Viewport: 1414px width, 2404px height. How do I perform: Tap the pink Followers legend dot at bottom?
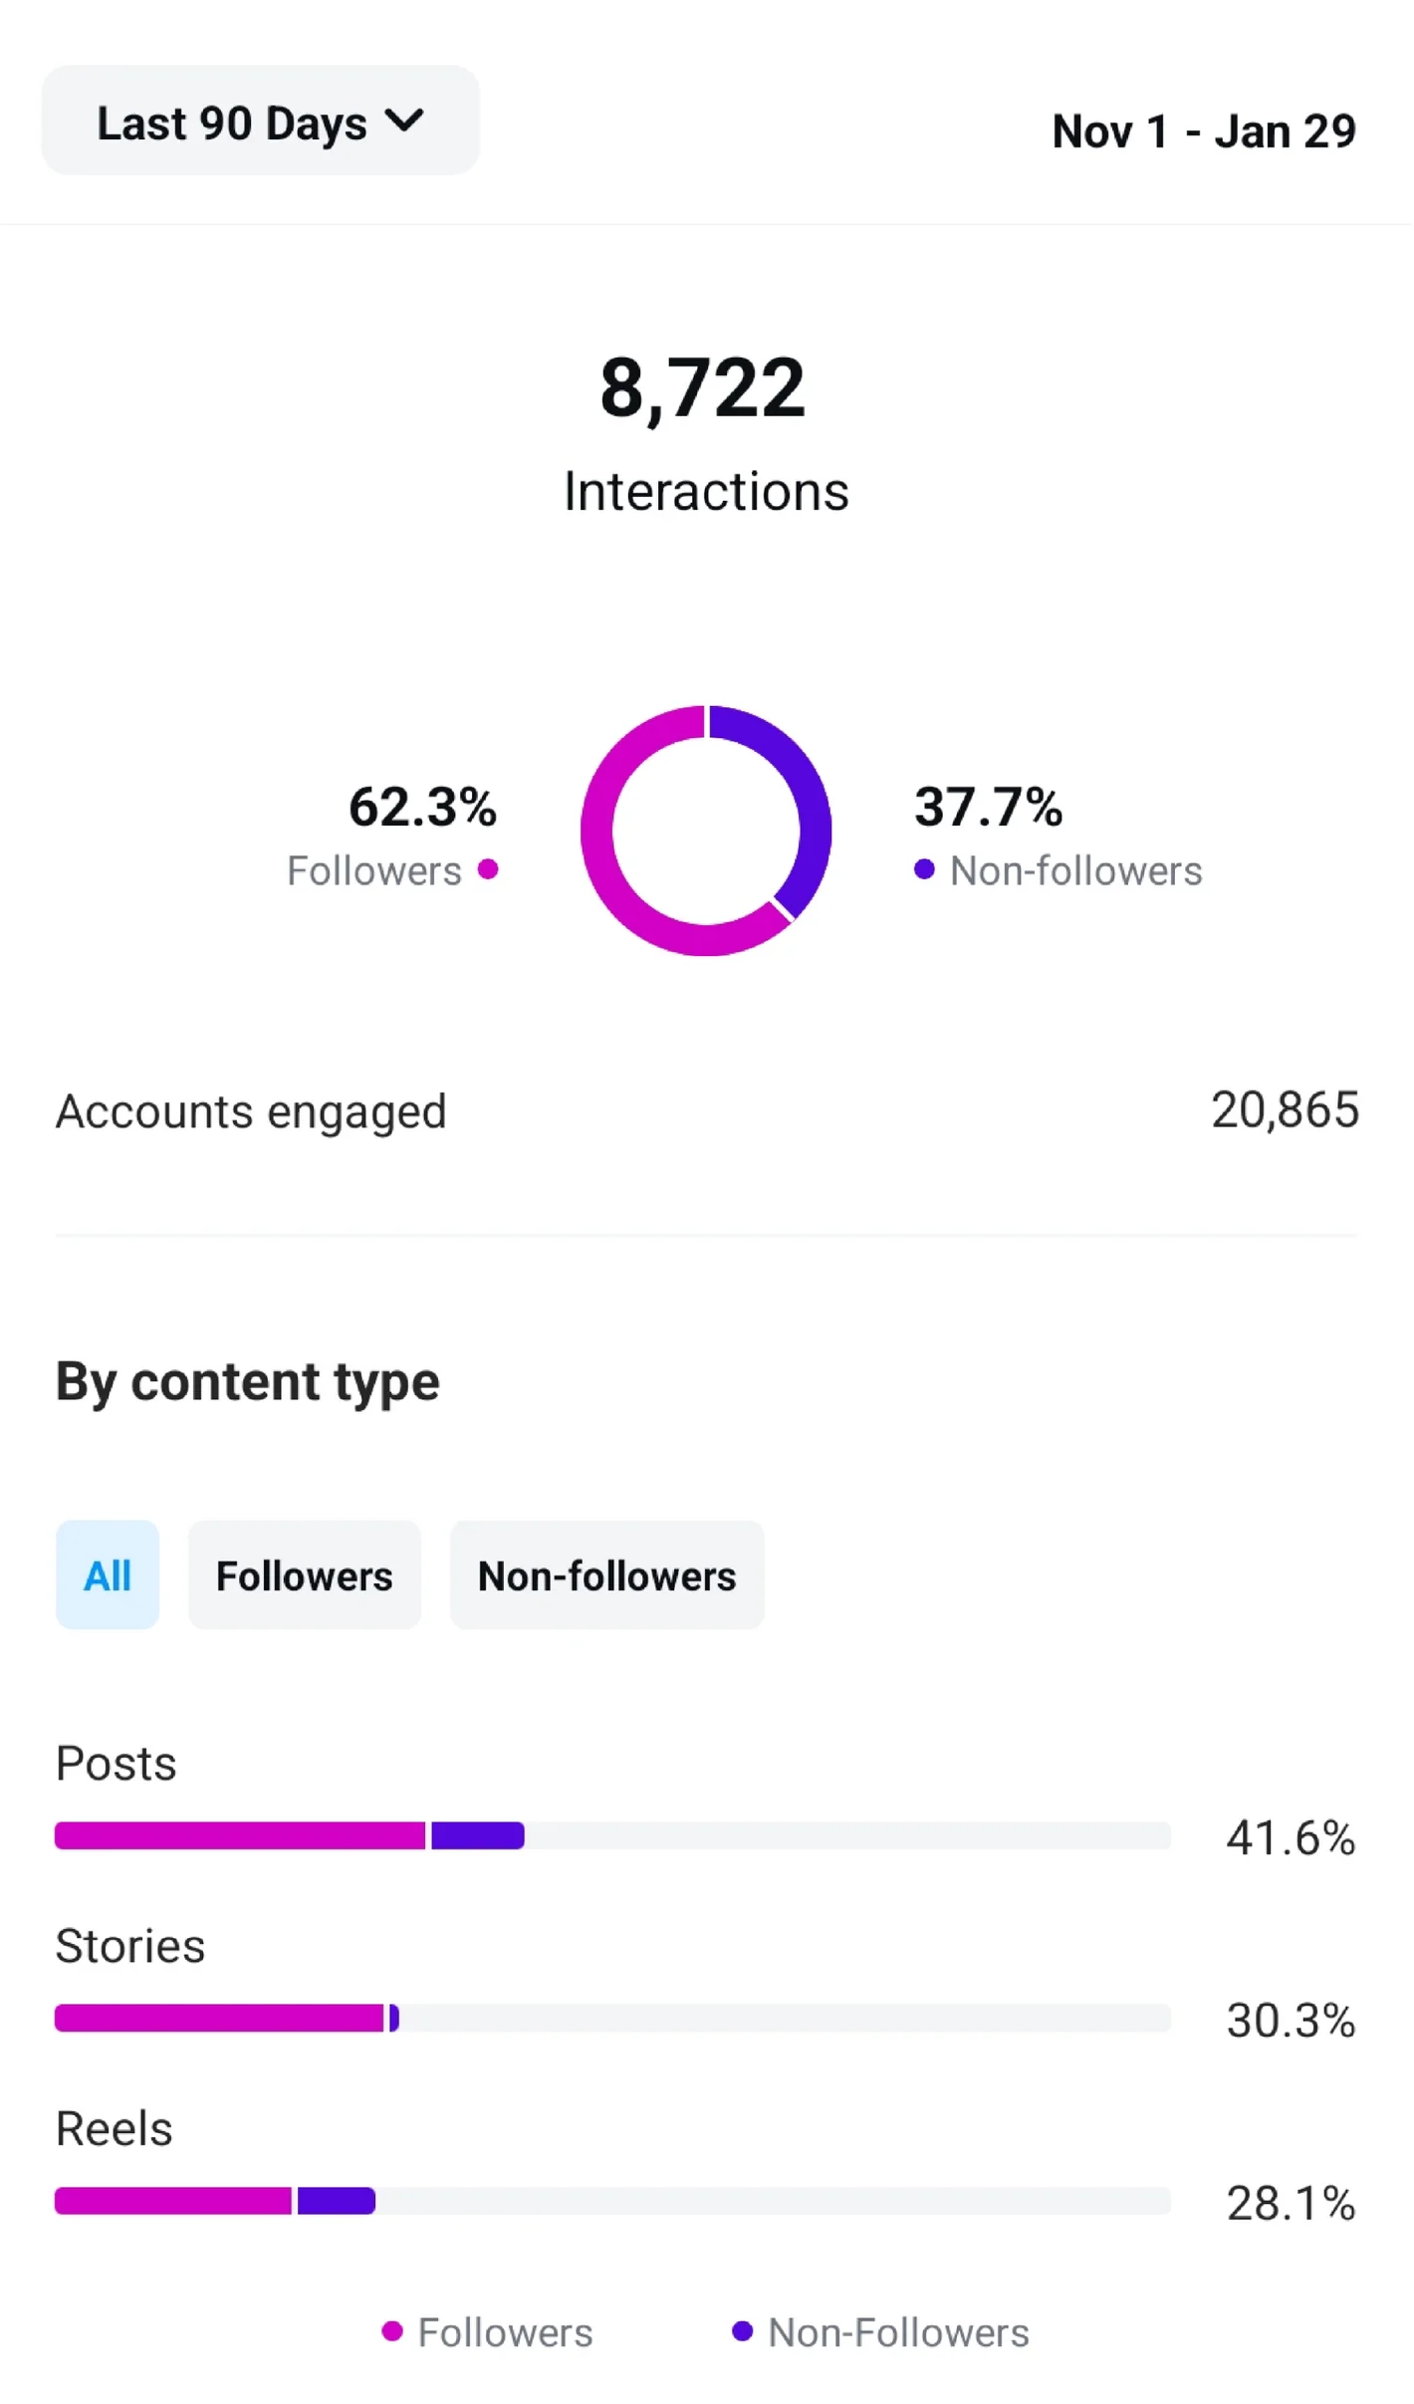click(392, 2331)
